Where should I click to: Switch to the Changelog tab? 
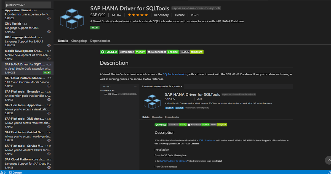click(79, 41)
